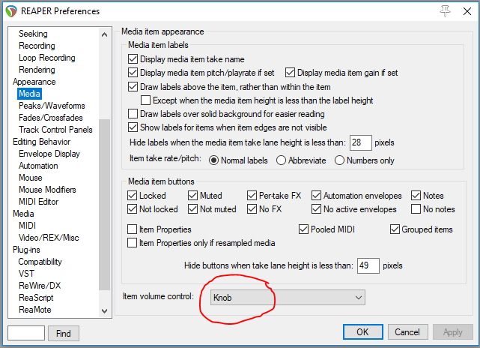
Task: Select the Numbers only radio button
Action: 339,160
